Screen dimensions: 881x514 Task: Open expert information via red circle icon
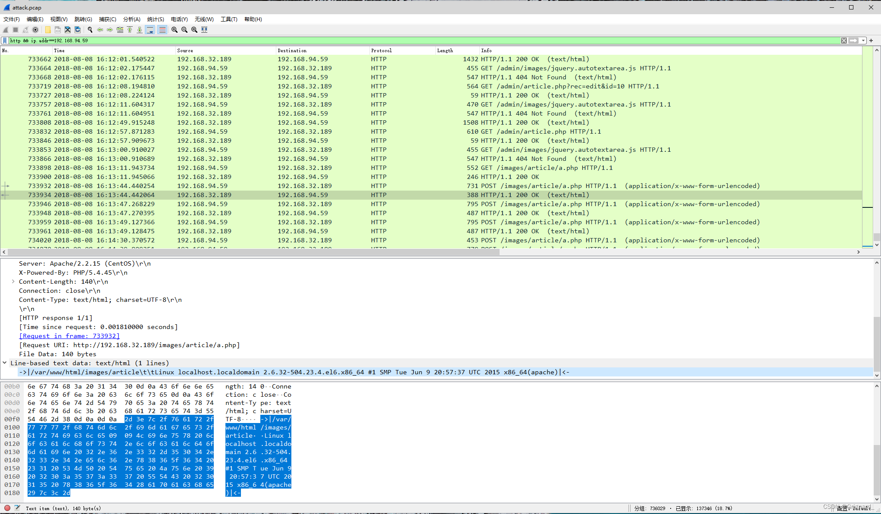coord(7,508)
